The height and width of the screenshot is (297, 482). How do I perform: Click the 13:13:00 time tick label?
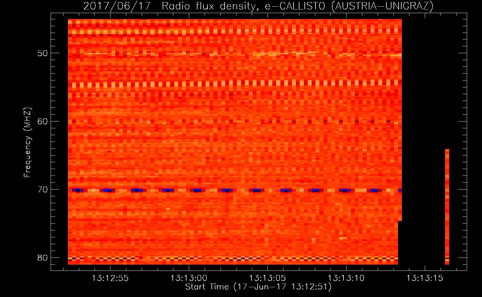pos(189,278)
